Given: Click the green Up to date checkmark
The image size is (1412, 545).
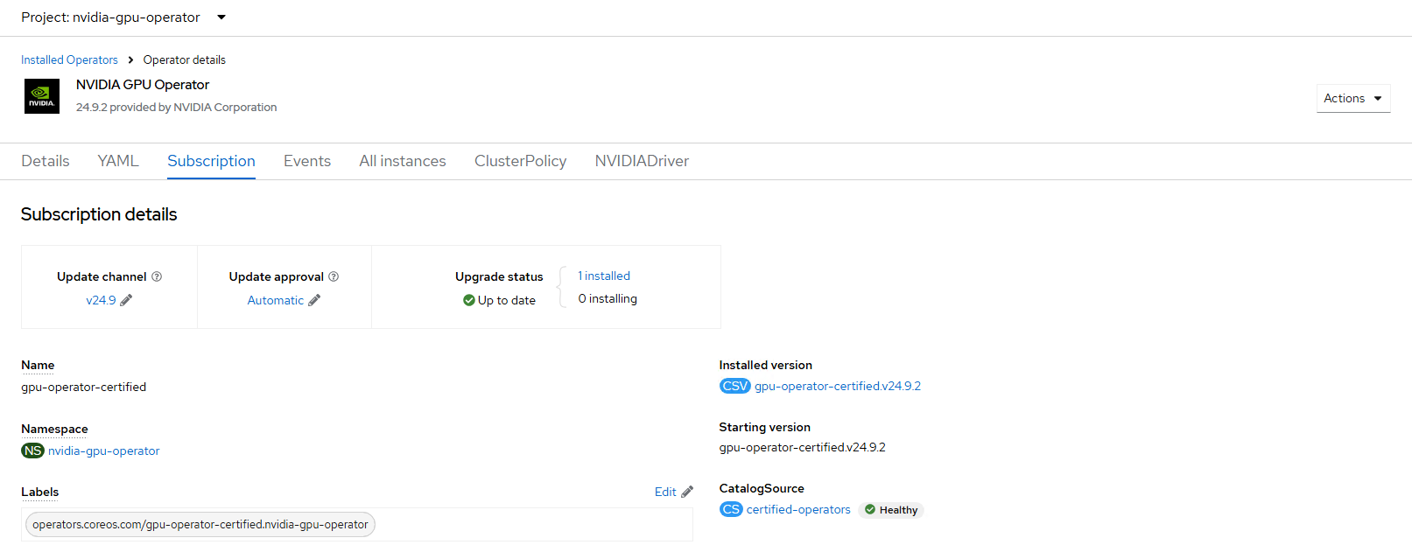Looking at the screenshot, I should pos(469,300).
